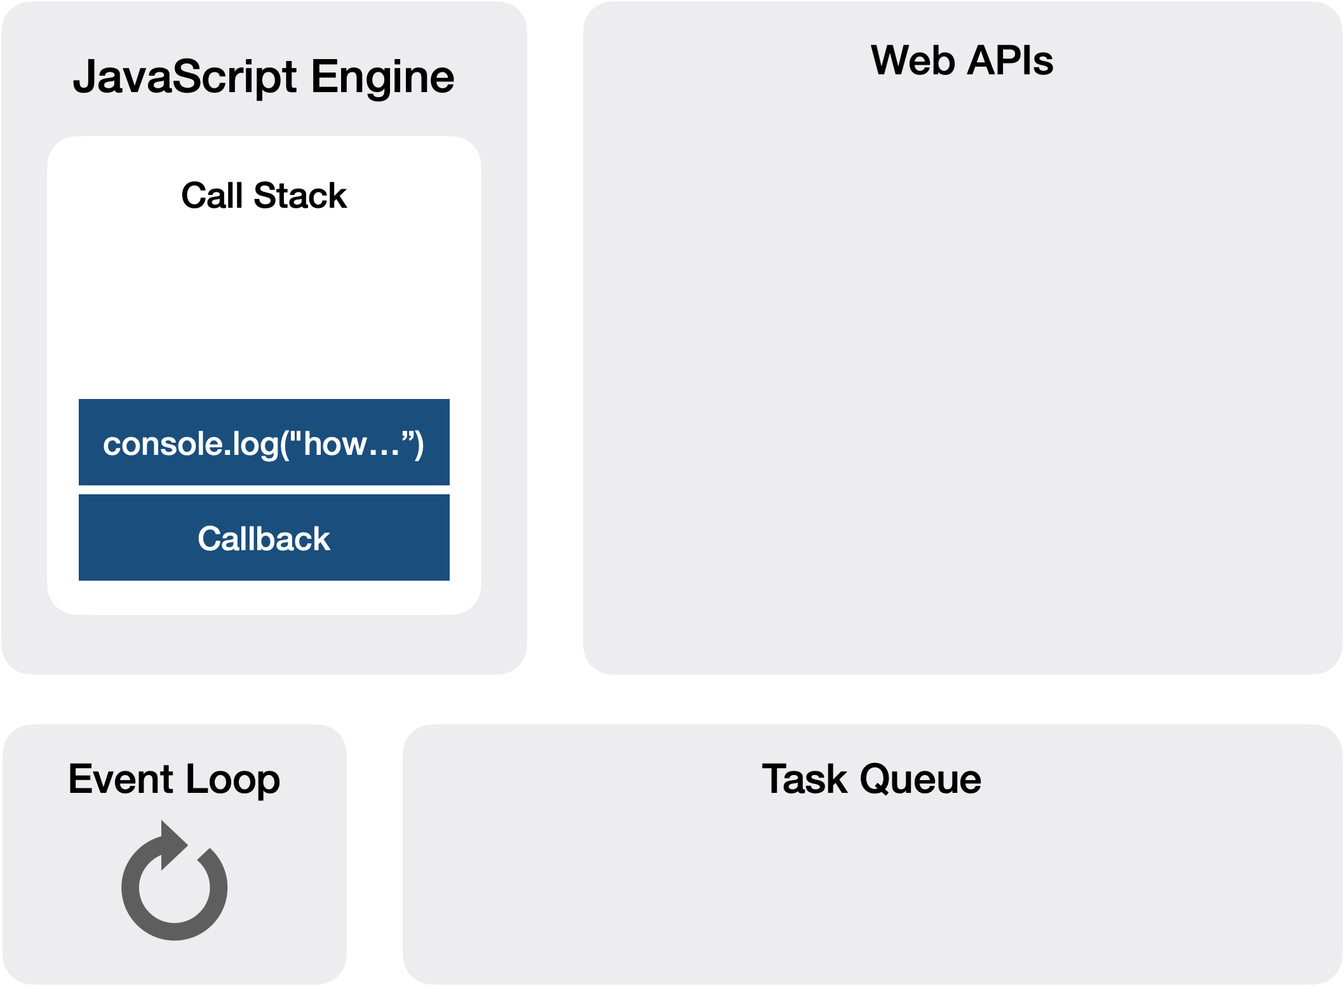
Task: Select the console.log("how…") stack frame
Action: tap(264, 443)
